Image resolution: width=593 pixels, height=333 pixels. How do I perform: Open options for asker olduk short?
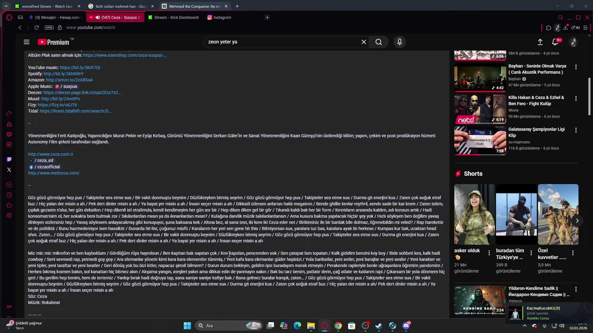tap(489, 253)
